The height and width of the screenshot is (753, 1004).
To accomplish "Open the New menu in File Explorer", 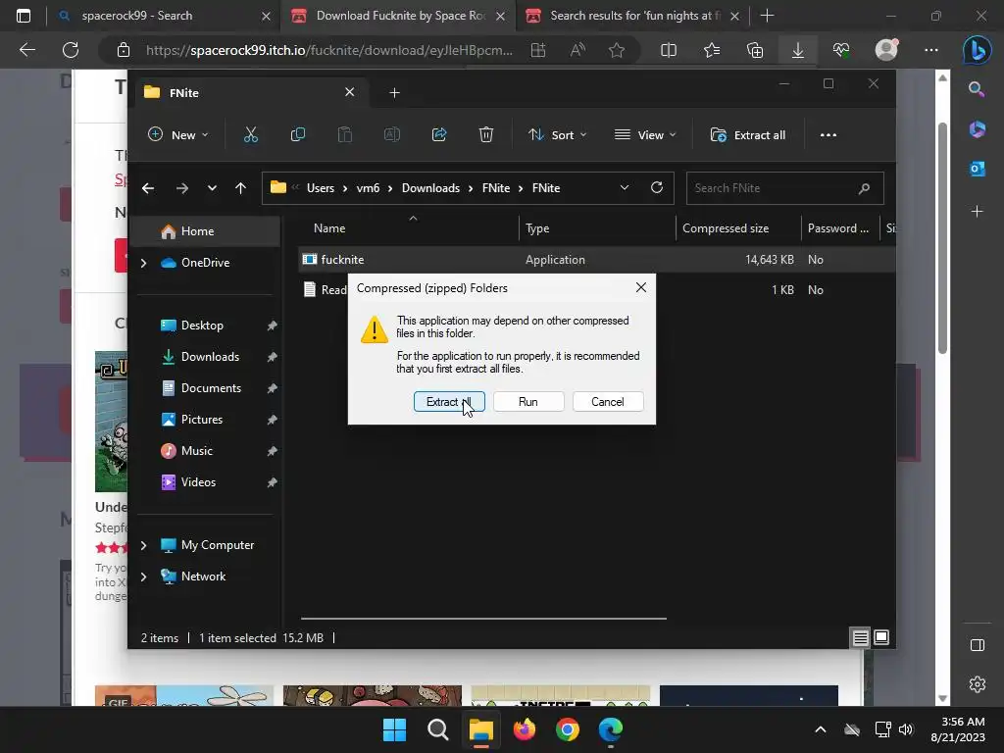I will click(178, 135).
